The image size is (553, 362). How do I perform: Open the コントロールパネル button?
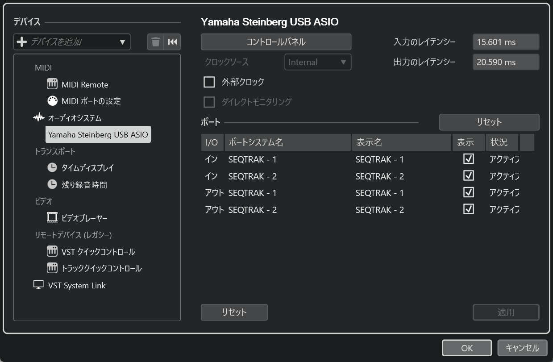pyautogui.click(x=276, y=42)
